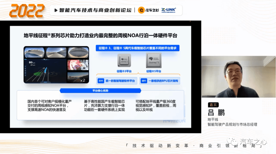The image size is (276, 154).
Task: Select the Journey 3 chip image
Action: (x=124, y=60)
